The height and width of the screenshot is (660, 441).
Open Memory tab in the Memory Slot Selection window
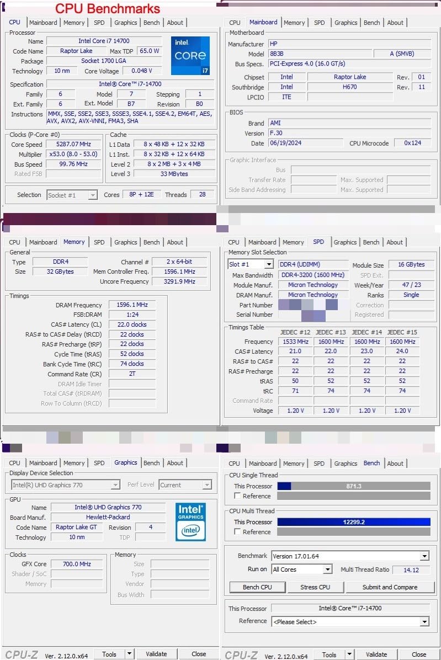293,242
